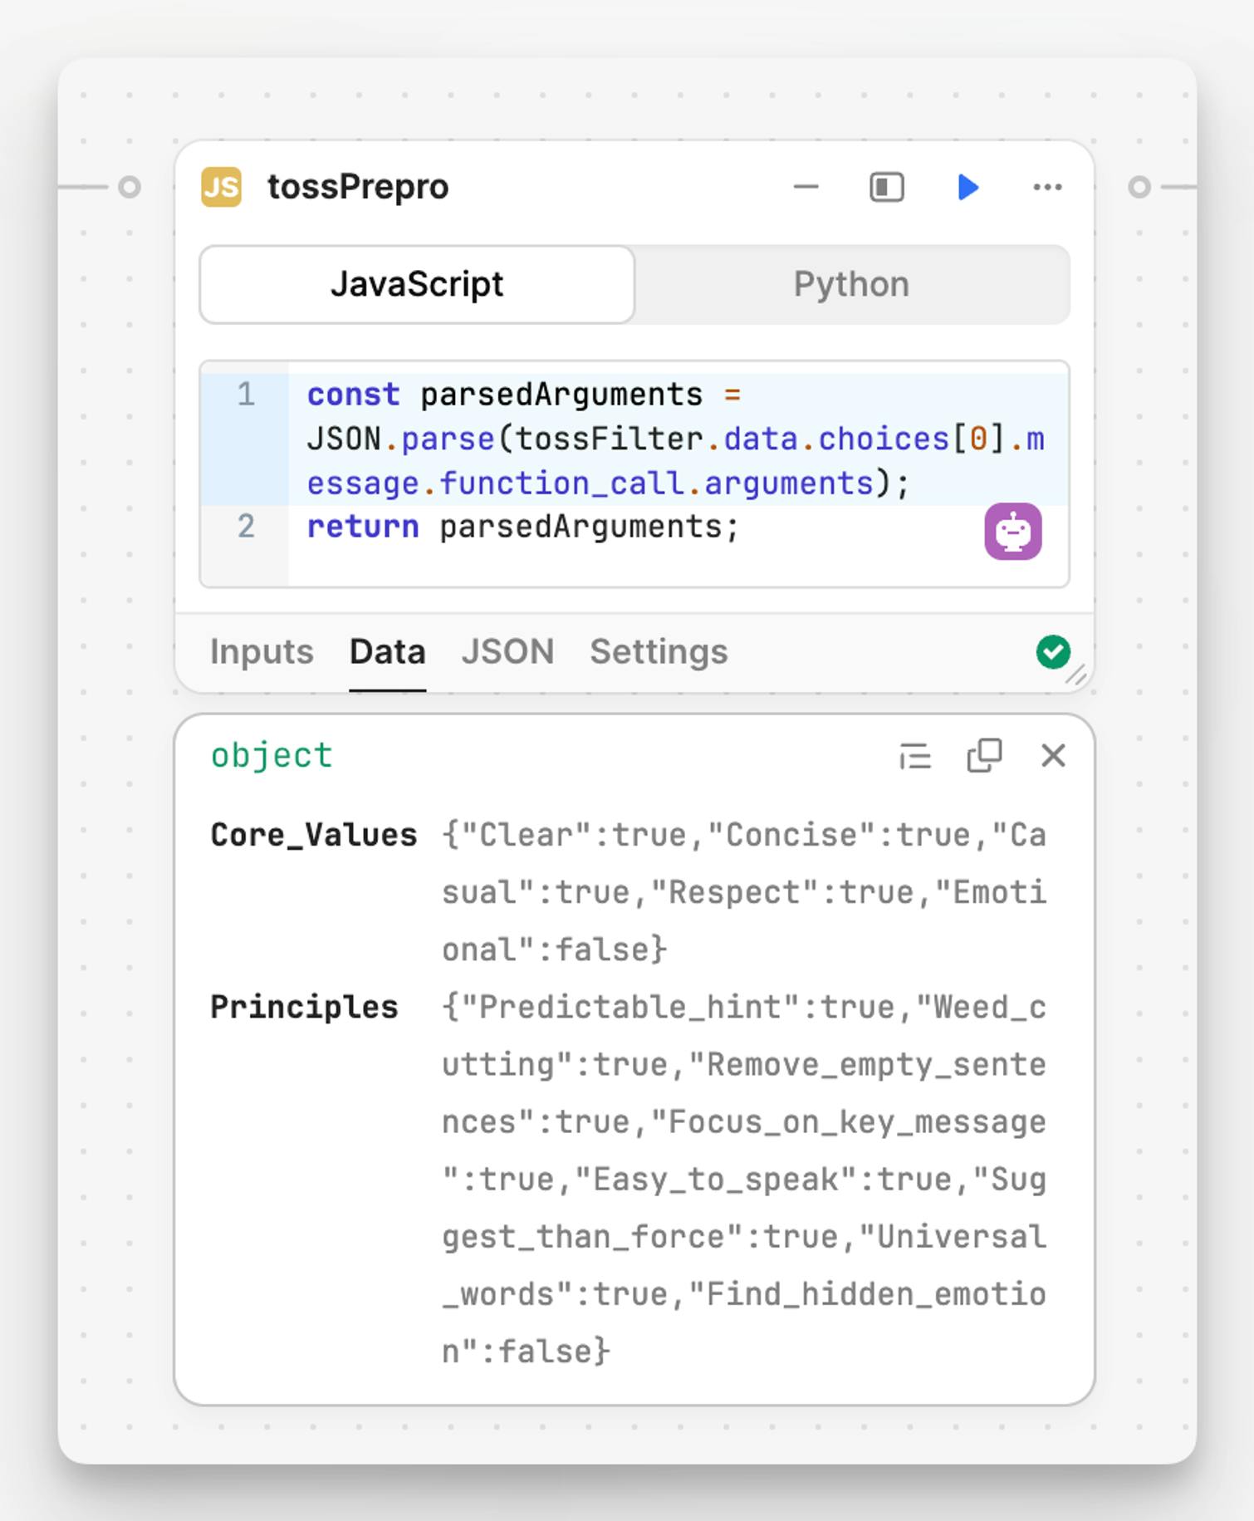
Task: Open the Inputs tab
Action: 262,652
